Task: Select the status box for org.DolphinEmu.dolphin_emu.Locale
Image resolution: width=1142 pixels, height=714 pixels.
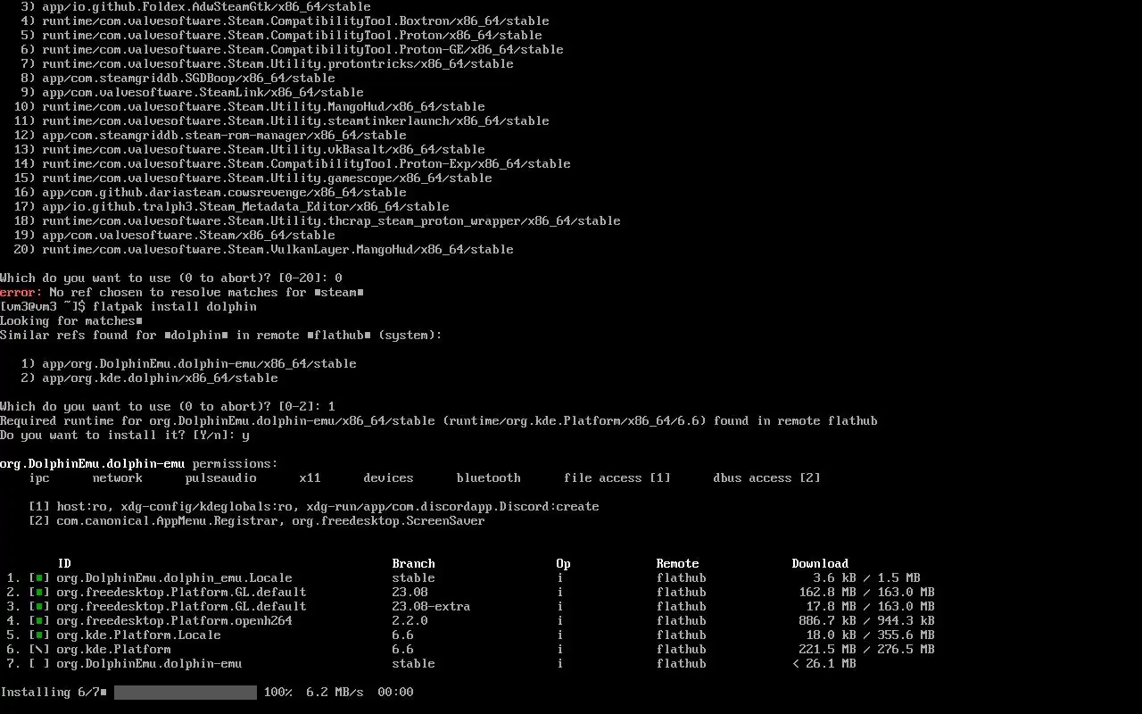Action: tap(39, 578)
